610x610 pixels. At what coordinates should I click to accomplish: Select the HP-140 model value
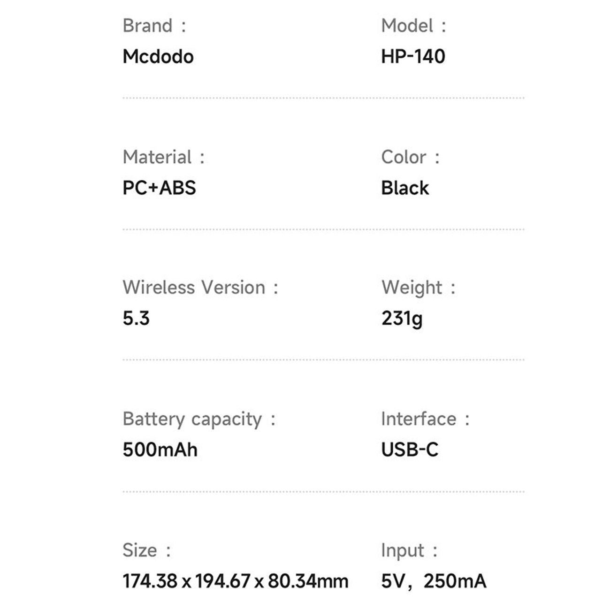[x=413, y=57]
